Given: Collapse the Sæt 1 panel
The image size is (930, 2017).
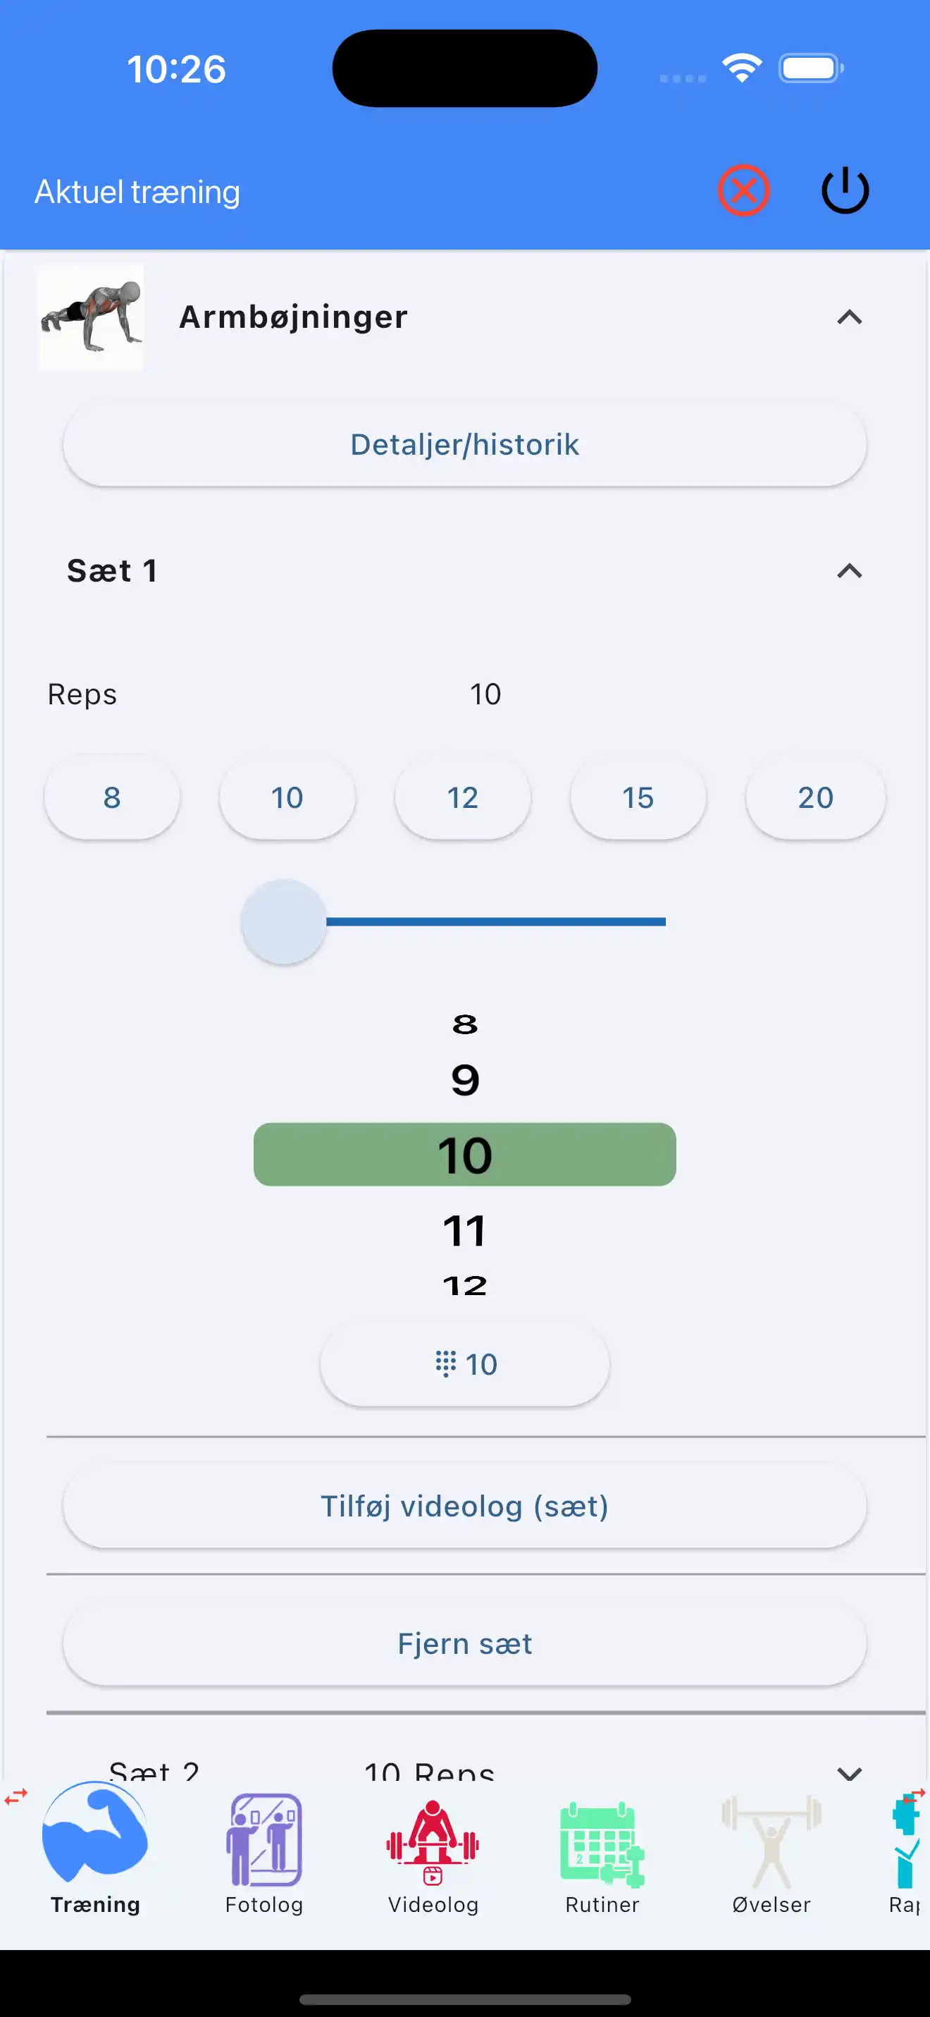Looking at the screenshot, I should pos(849,571).
